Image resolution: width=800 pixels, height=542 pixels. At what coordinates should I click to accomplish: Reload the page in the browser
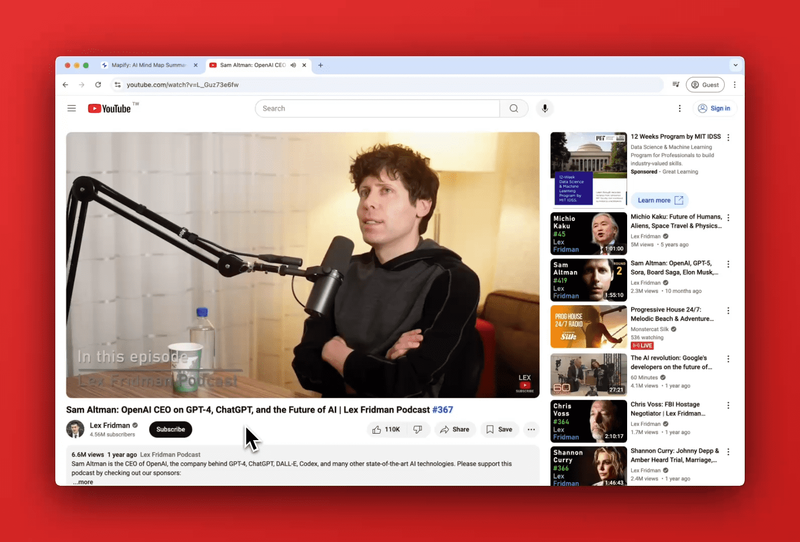pyautogui.click(x=98, y=85)
